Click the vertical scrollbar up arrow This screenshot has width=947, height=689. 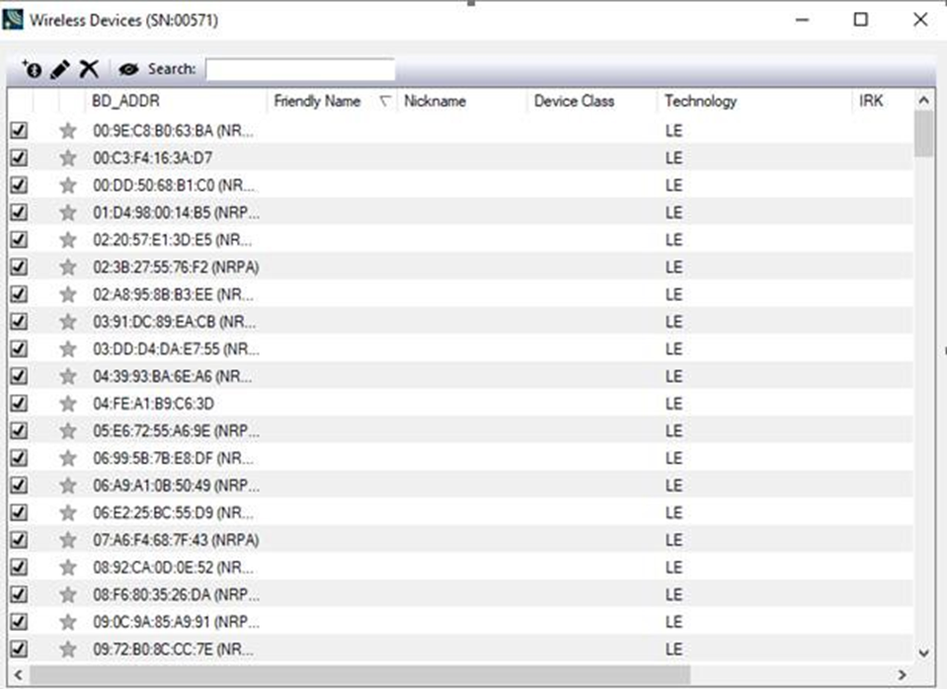coord(923,101)
